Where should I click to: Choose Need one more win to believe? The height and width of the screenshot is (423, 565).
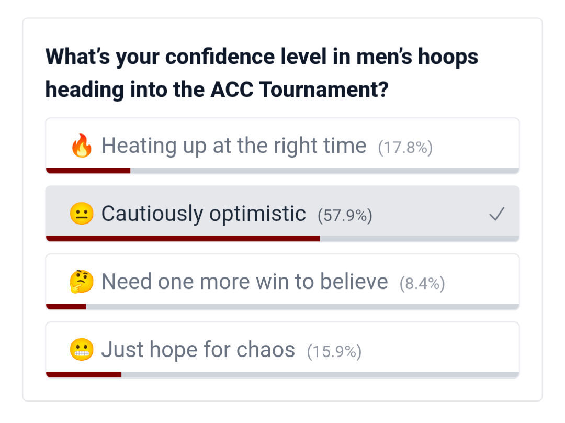(244, 282)
